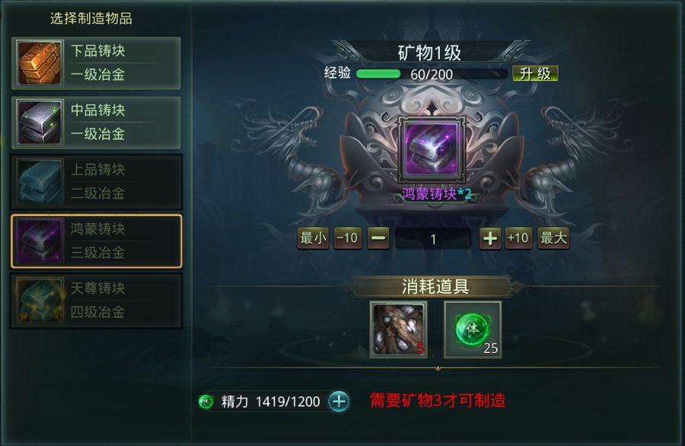Click the plus button to raise quantity
Screen dimensions: 685x446
[490, 238]
